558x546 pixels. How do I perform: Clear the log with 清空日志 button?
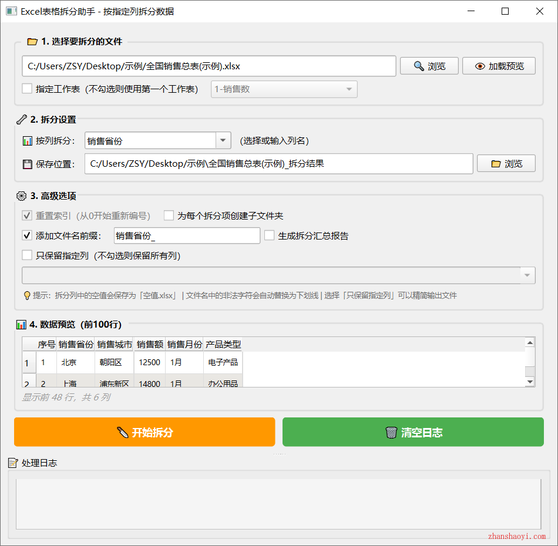[x=413, y=432]
